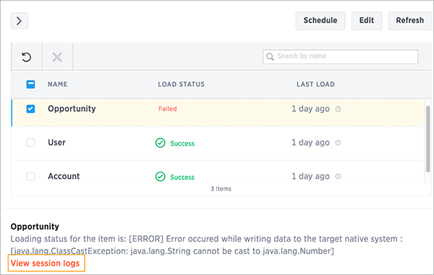Check the User row checkbox

click(30, 143)
